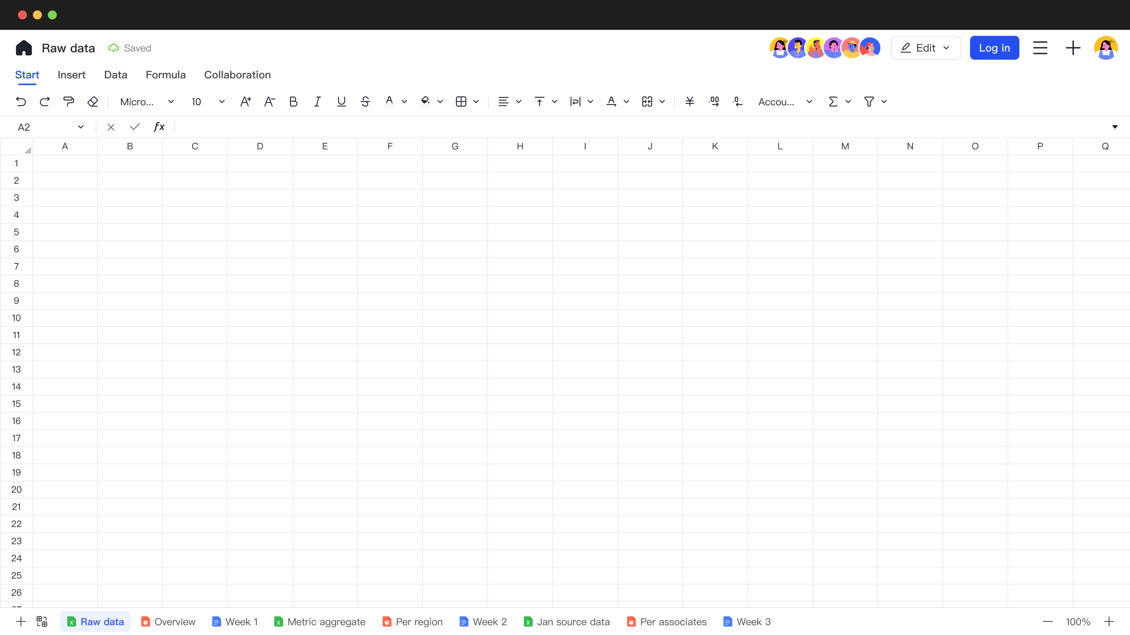Viewport: 1130px width, 635px height.
Task: Click the sheet list grid icon
Action: pyautogui.click(x=42, y=621)
